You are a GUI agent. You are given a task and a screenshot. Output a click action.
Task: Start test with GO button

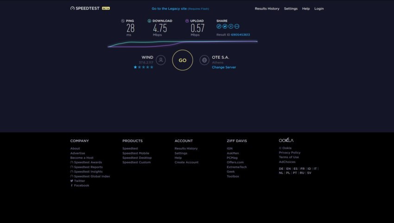183,60
